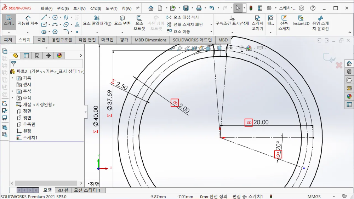Open the 스케치 button dropdown arrow
Screen dimensions: 354x199
[9, 32]
